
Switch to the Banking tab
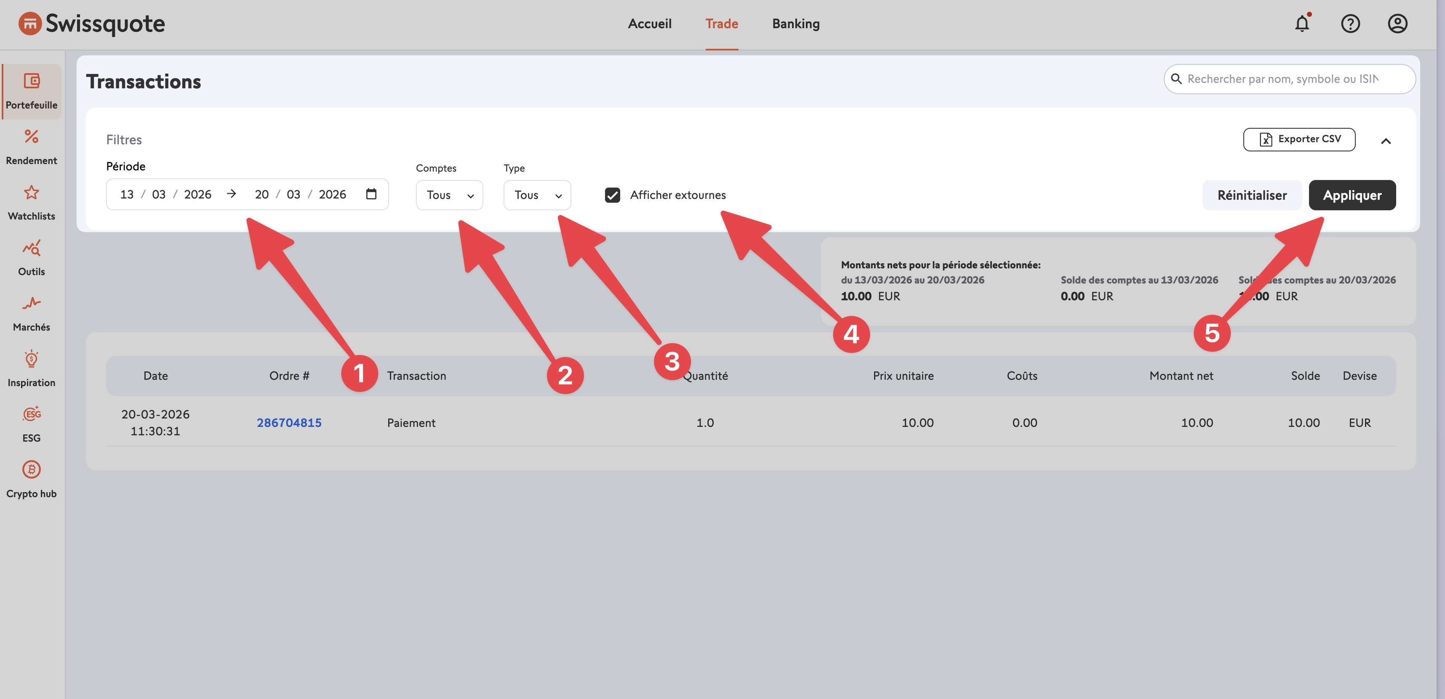coord(795,24)
